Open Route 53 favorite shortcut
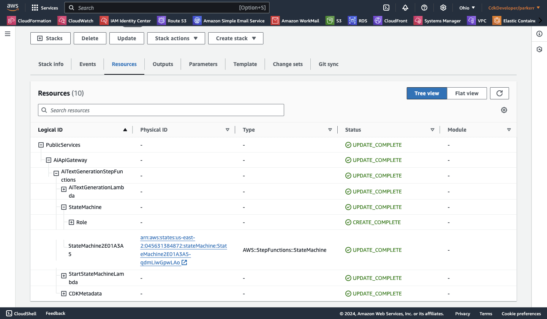The image size is (547, 319). pos(172,21)
